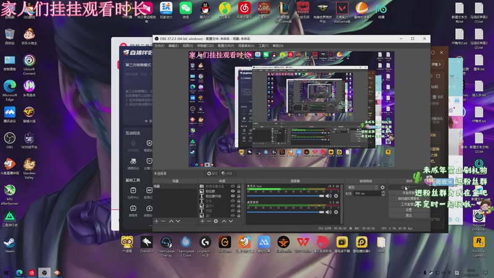Toggle lock on the 粉丝牌升级 source
The height and width of the screenshot is (278, 494).
coord(239,196)
